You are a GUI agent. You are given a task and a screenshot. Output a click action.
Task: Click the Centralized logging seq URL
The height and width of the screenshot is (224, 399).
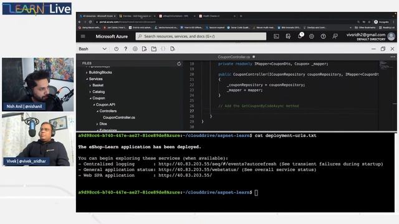[x=218, y=164]
